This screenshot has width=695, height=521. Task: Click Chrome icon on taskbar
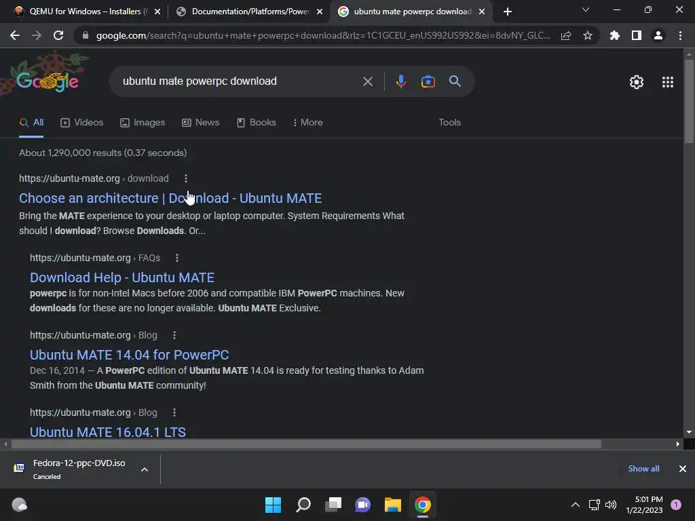(x=422, y=505)
